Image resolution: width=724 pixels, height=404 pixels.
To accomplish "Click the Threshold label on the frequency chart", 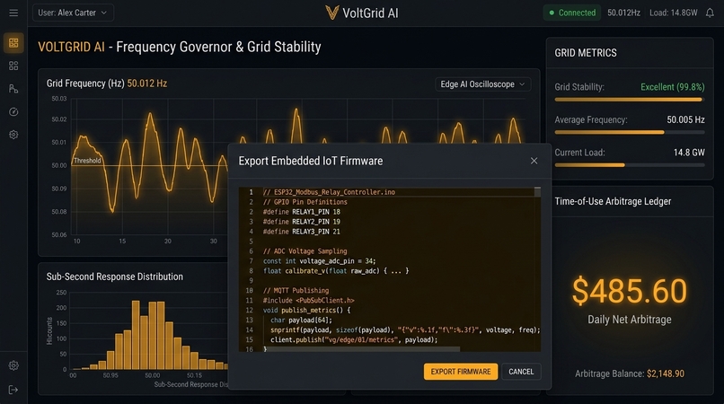I will coord(87,161).
